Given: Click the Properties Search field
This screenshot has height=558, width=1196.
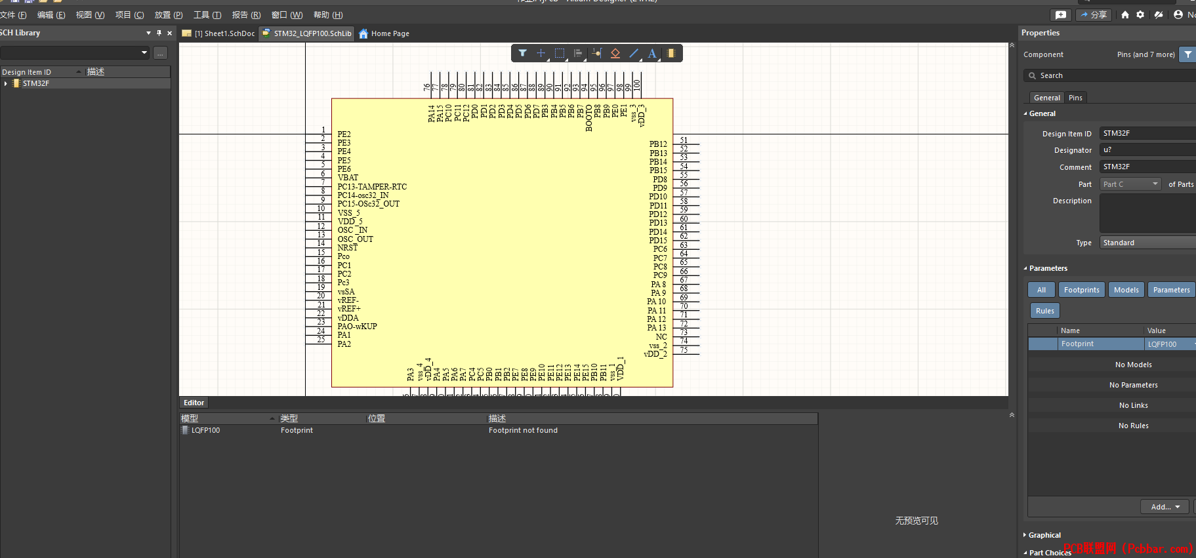Looking at the screenshot, I should pos(1109,76).
